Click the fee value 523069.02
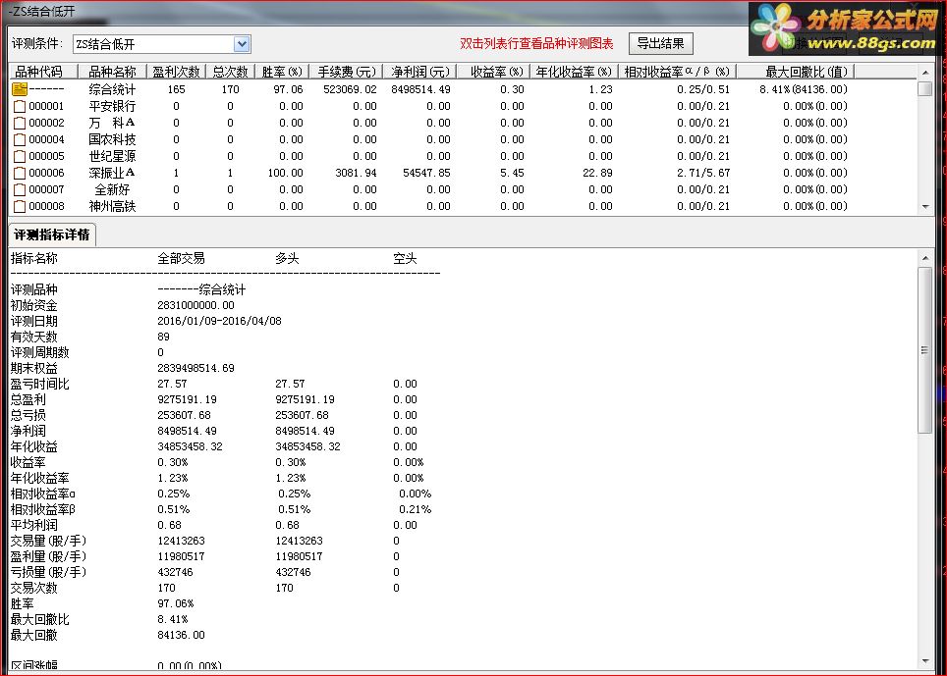 (x=350, y=89)
